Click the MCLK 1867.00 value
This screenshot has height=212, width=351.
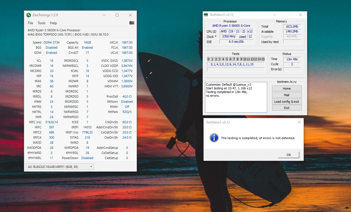pos(127,42)
